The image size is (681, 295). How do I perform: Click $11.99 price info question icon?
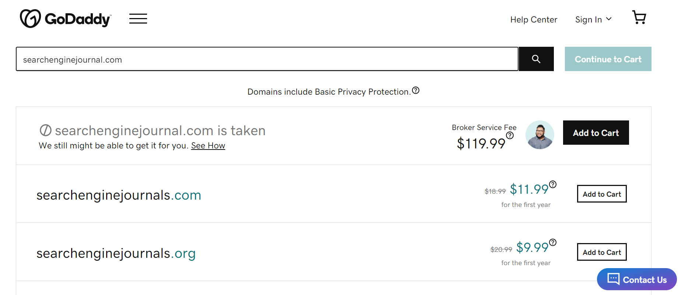(553, 184)
